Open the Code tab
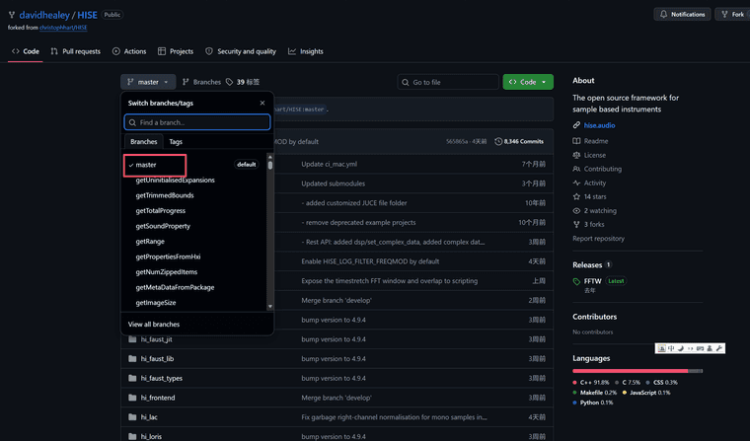Viewport: 750px width, 441px height. [x=26, y=51]
